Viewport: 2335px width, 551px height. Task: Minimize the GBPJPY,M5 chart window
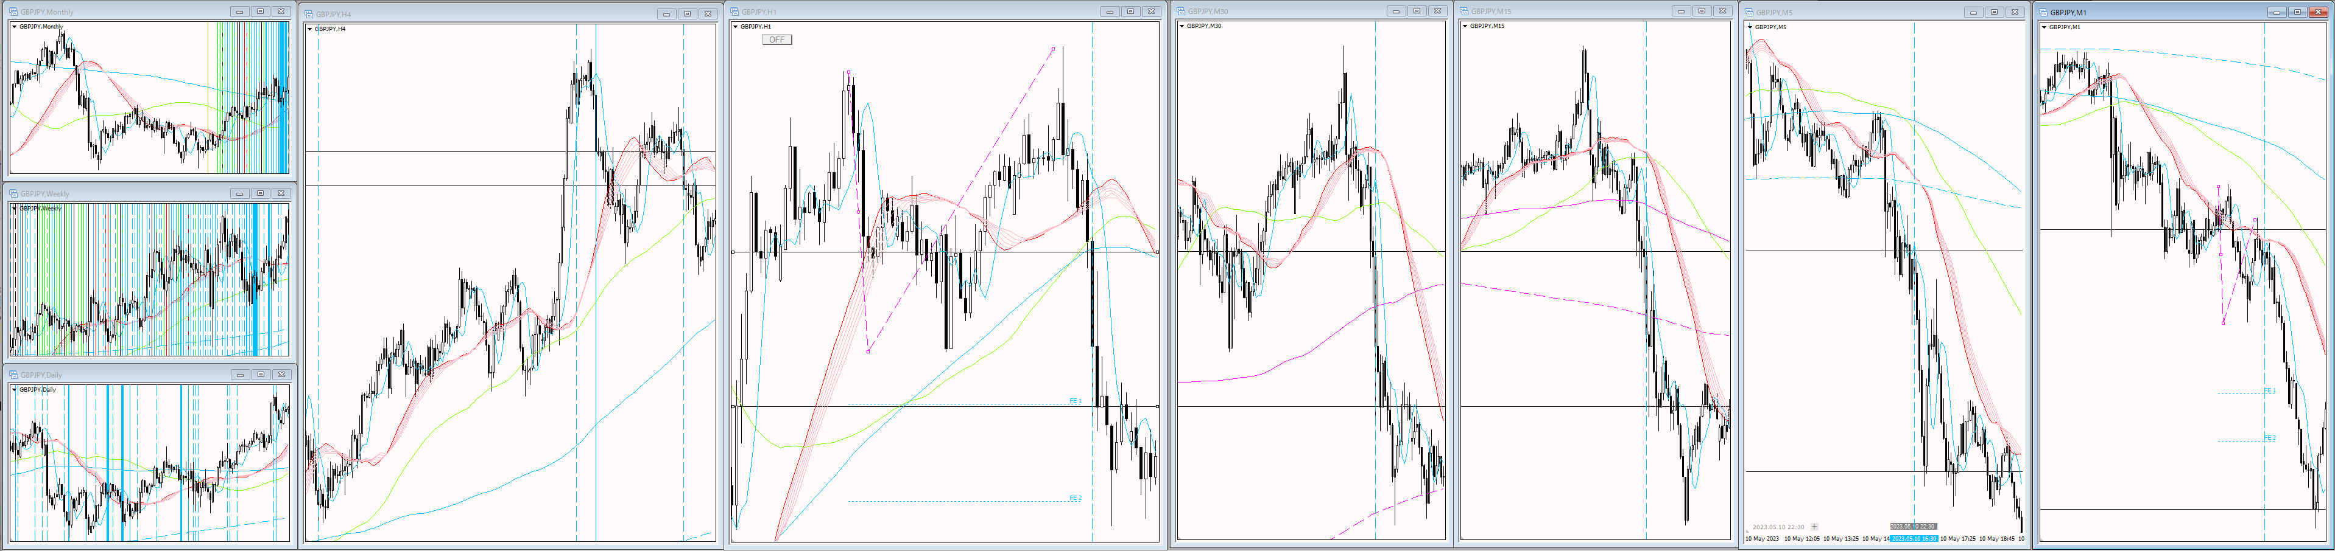tap(1973, 13)
